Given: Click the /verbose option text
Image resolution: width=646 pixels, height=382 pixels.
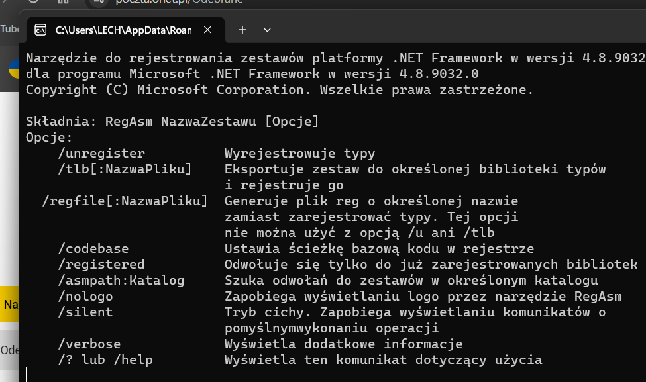Looking at the screenshot, I should point(89,344).
